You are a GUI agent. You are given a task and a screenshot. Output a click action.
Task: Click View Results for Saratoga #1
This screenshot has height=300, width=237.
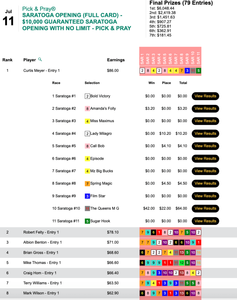pyautogui.click(x=205, y=96)
